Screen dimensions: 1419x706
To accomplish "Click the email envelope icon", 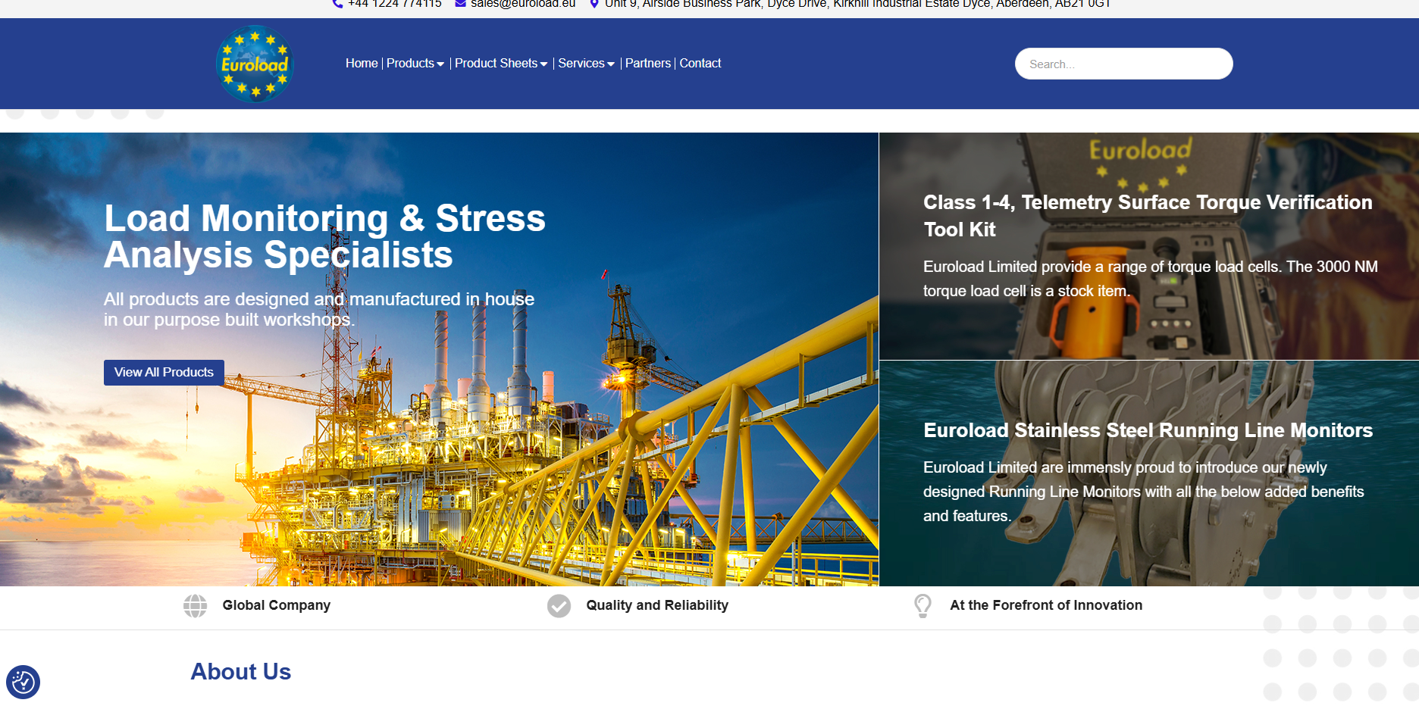I will (x=460, y=4).
